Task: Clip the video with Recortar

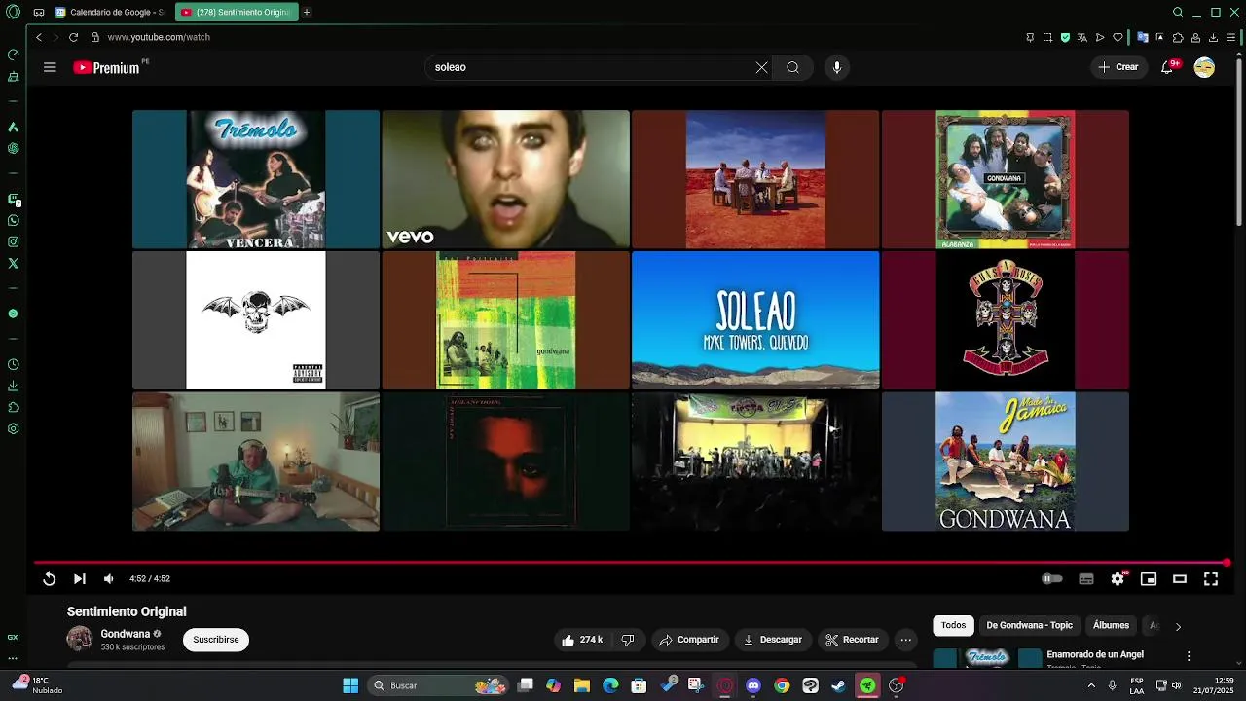Action: 852,640
